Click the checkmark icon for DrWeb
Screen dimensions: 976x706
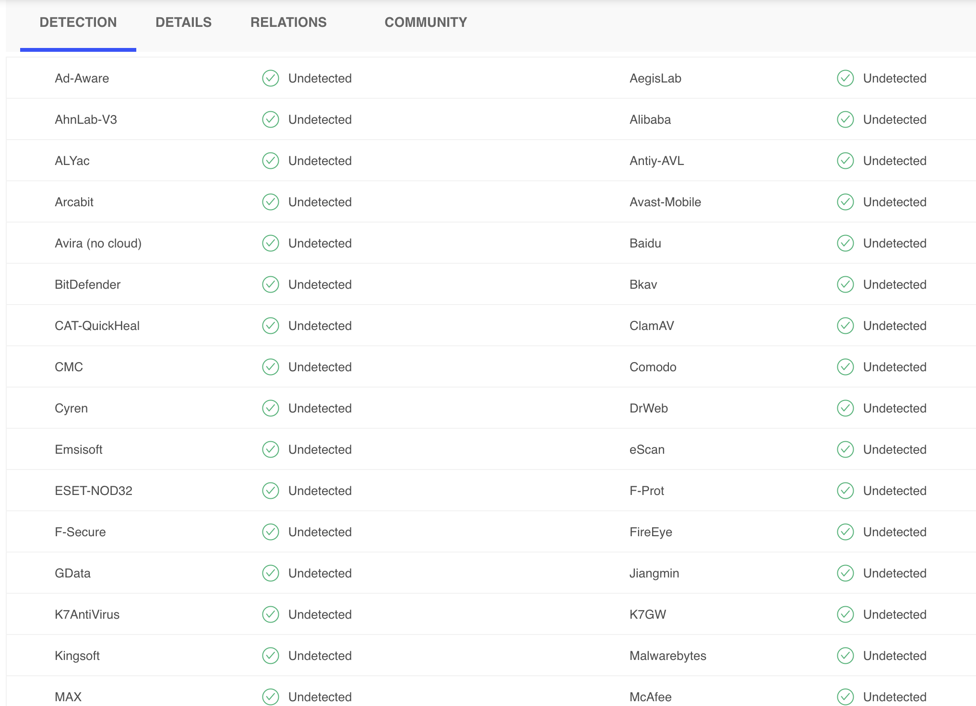coord(845,408)
